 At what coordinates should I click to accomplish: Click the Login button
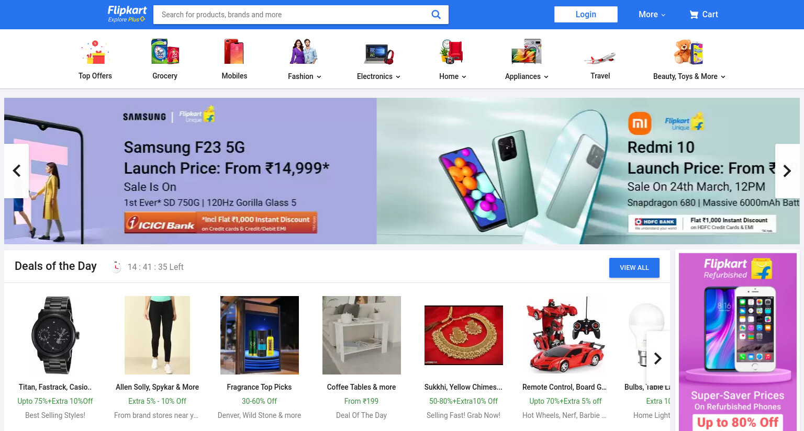click(x=586, y=14)
